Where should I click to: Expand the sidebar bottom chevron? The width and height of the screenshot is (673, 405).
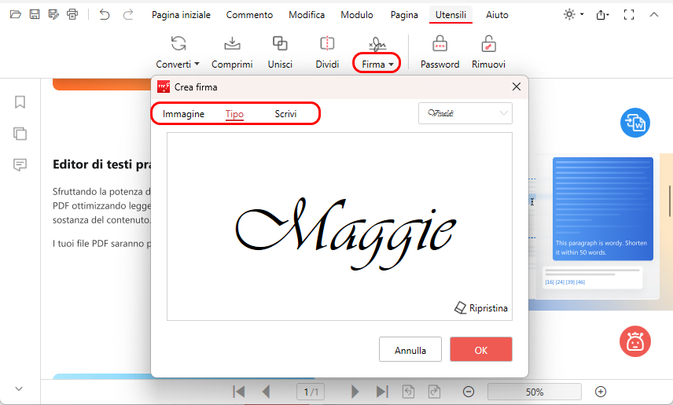point(18,388)
